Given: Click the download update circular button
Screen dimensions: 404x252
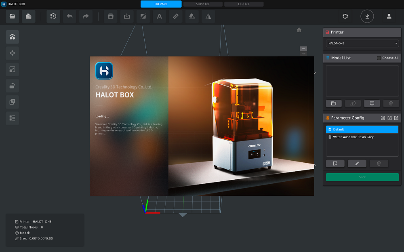Looking at the screenshot, I should pyautogui.click(x=367, y=17).
